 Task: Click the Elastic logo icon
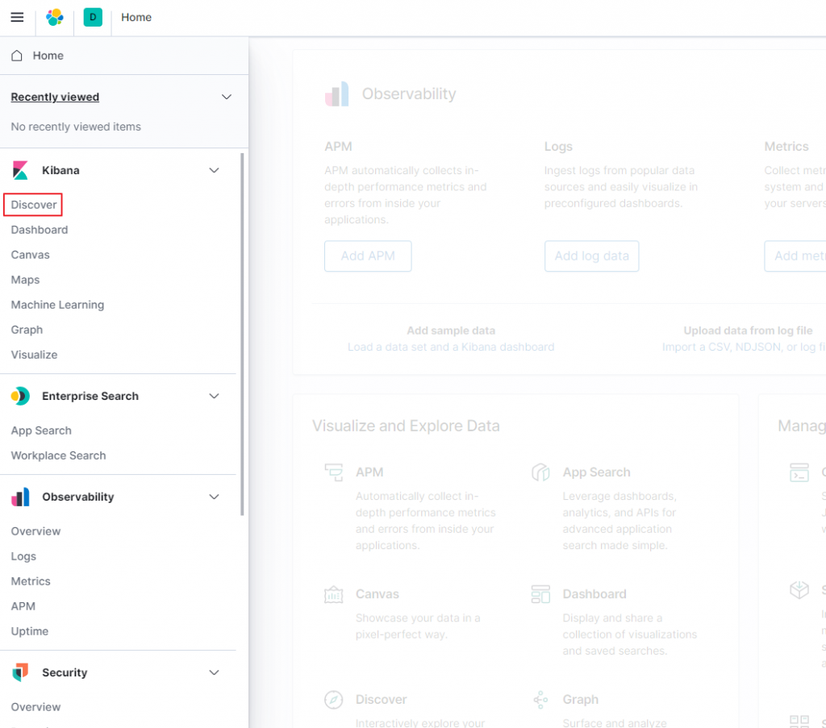tap(55, 18)
